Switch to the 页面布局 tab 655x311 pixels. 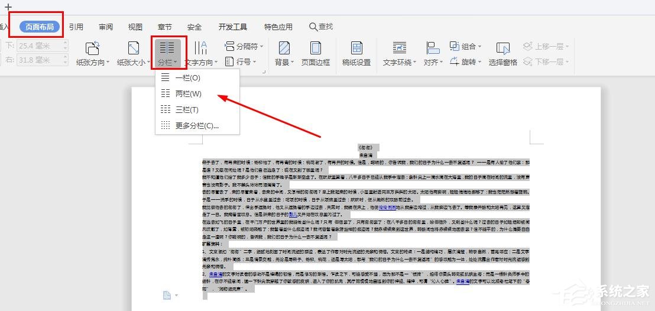click(40, 27)
